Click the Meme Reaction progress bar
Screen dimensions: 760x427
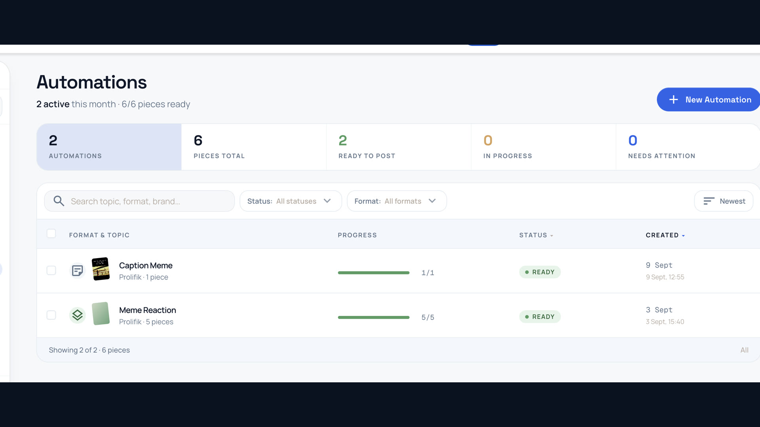tap(374, 317)
